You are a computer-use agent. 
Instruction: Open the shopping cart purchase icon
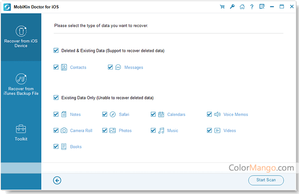(x=222, y=7)
